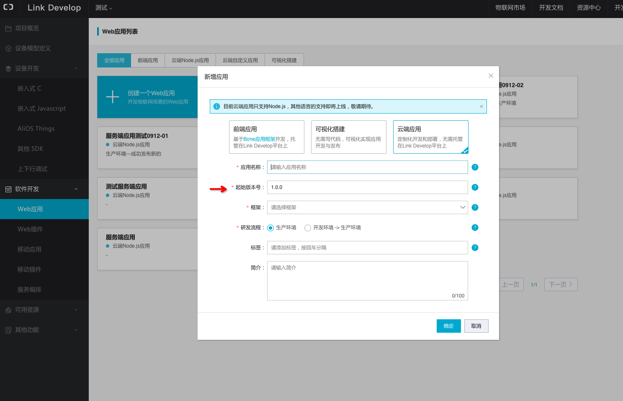This screenshot has width=623, height=401.
Task: Open 开发文档 in top navigation
Action: (x=551, y=8)
